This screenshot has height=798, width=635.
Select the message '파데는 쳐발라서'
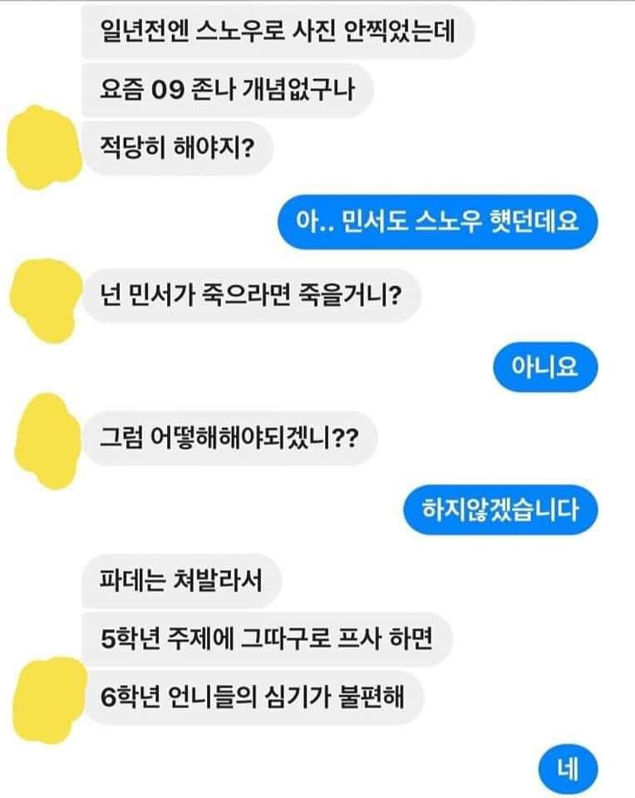181,581
